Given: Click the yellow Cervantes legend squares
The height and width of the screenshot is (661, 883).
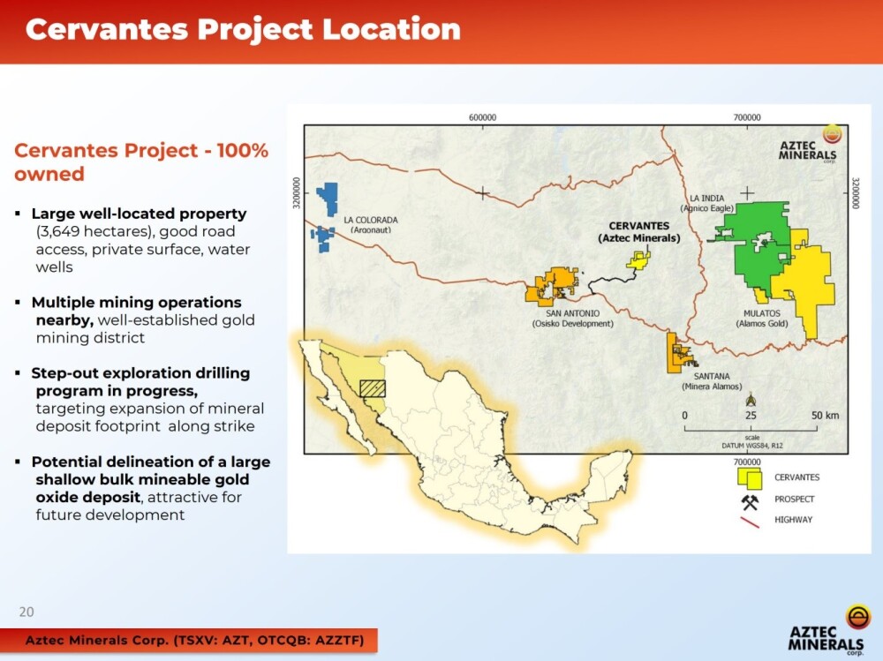Looking at the screenshot, I should pos(750,478).
